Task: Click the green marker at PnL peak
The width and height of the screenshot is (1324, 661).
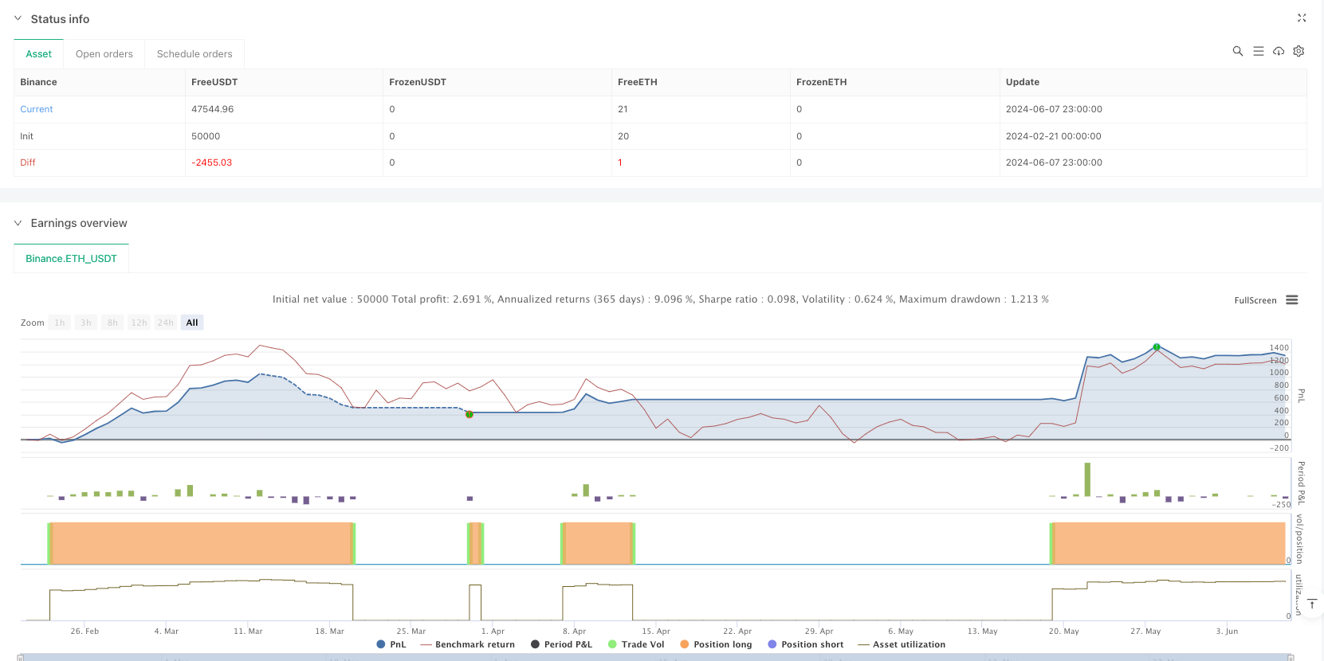Action: click(x=1157, y=347)
